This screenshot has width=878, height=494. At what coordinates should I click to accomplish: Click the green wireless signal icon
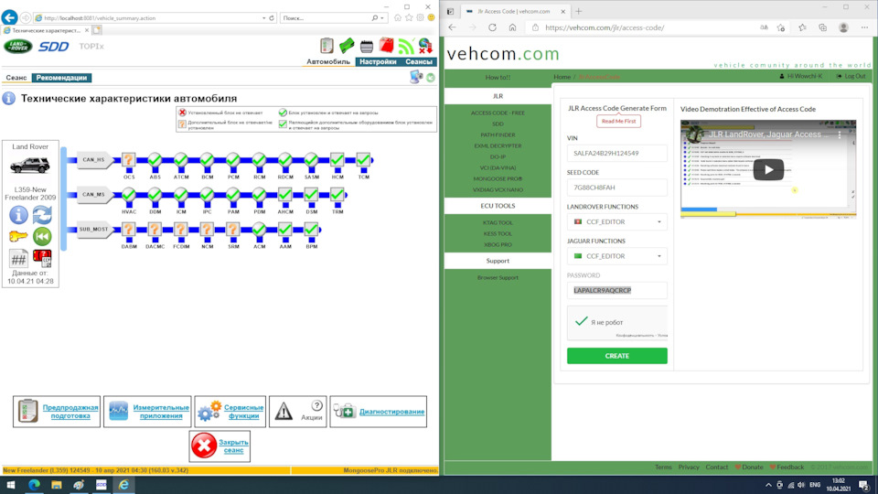click(x=406, y=46)
